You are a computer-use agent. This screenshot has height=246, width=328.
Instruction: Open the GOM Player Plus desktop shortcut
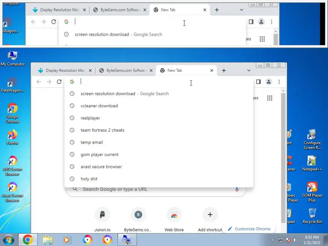312,192
